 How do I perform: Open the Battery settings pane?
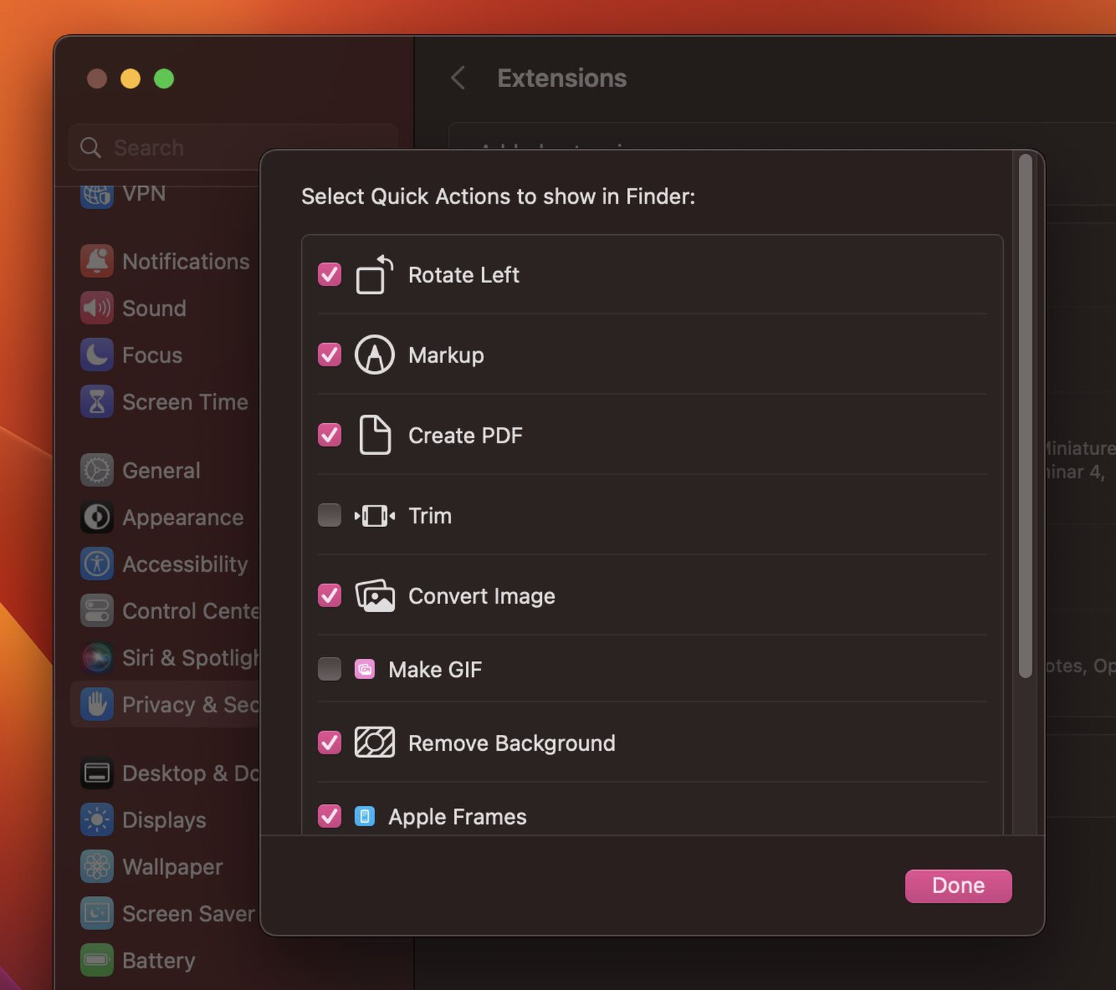[158, 960]
